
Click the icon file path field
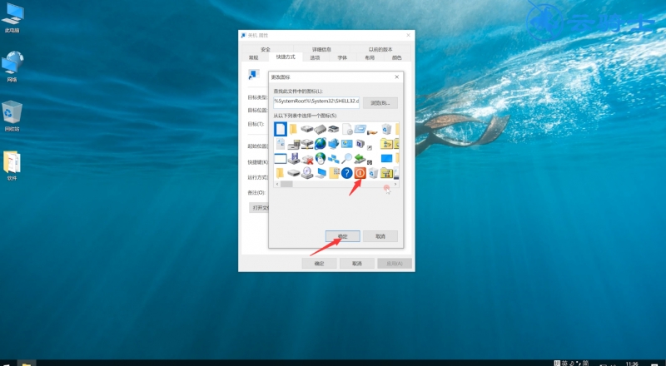[316, 101]
